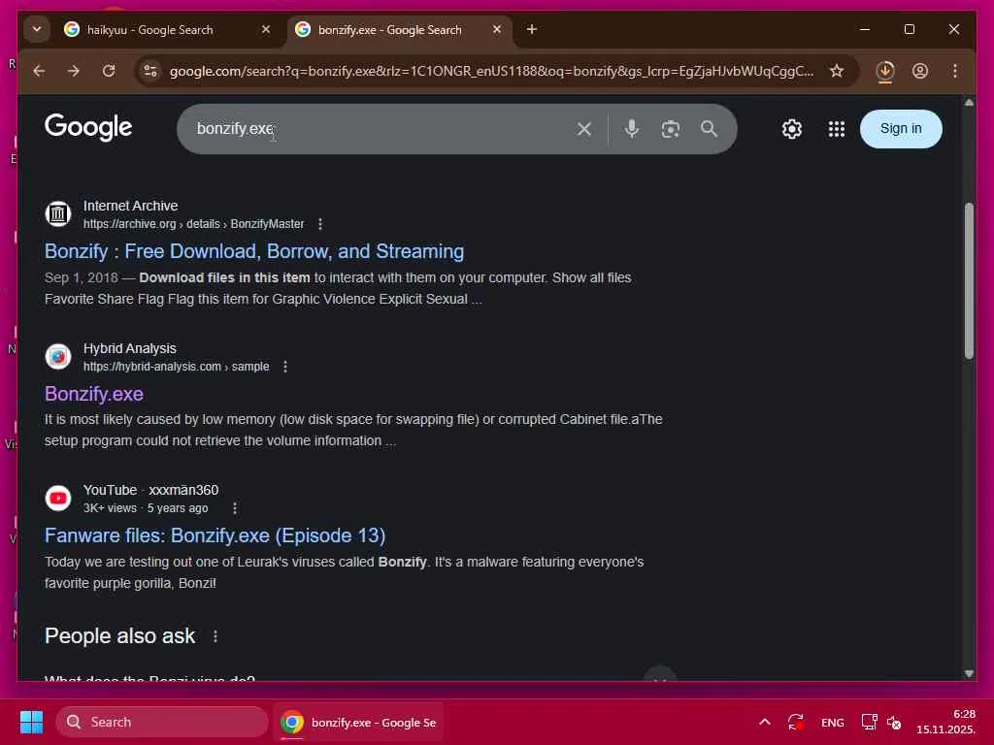Click the page vertical scrollbar thumb
The image size is (994, 745).
(x=969, y=280)
